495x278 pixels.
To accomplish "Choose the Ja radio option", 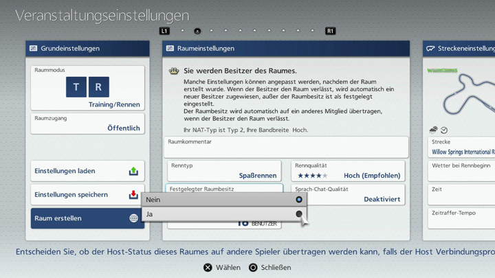I will point(298,214).
